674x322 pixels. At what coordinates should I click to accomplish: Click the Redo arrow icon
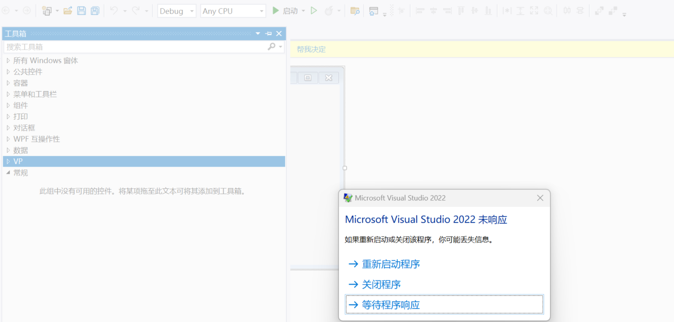coord(136,11)
